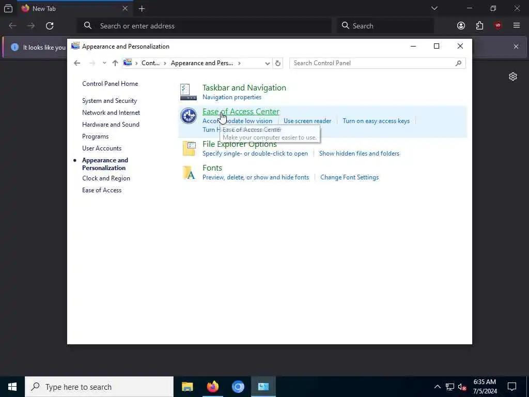This screenshot has width=529, height=397.
Task: Open recent locations dropdown arrow
Action: coord(104,63)
